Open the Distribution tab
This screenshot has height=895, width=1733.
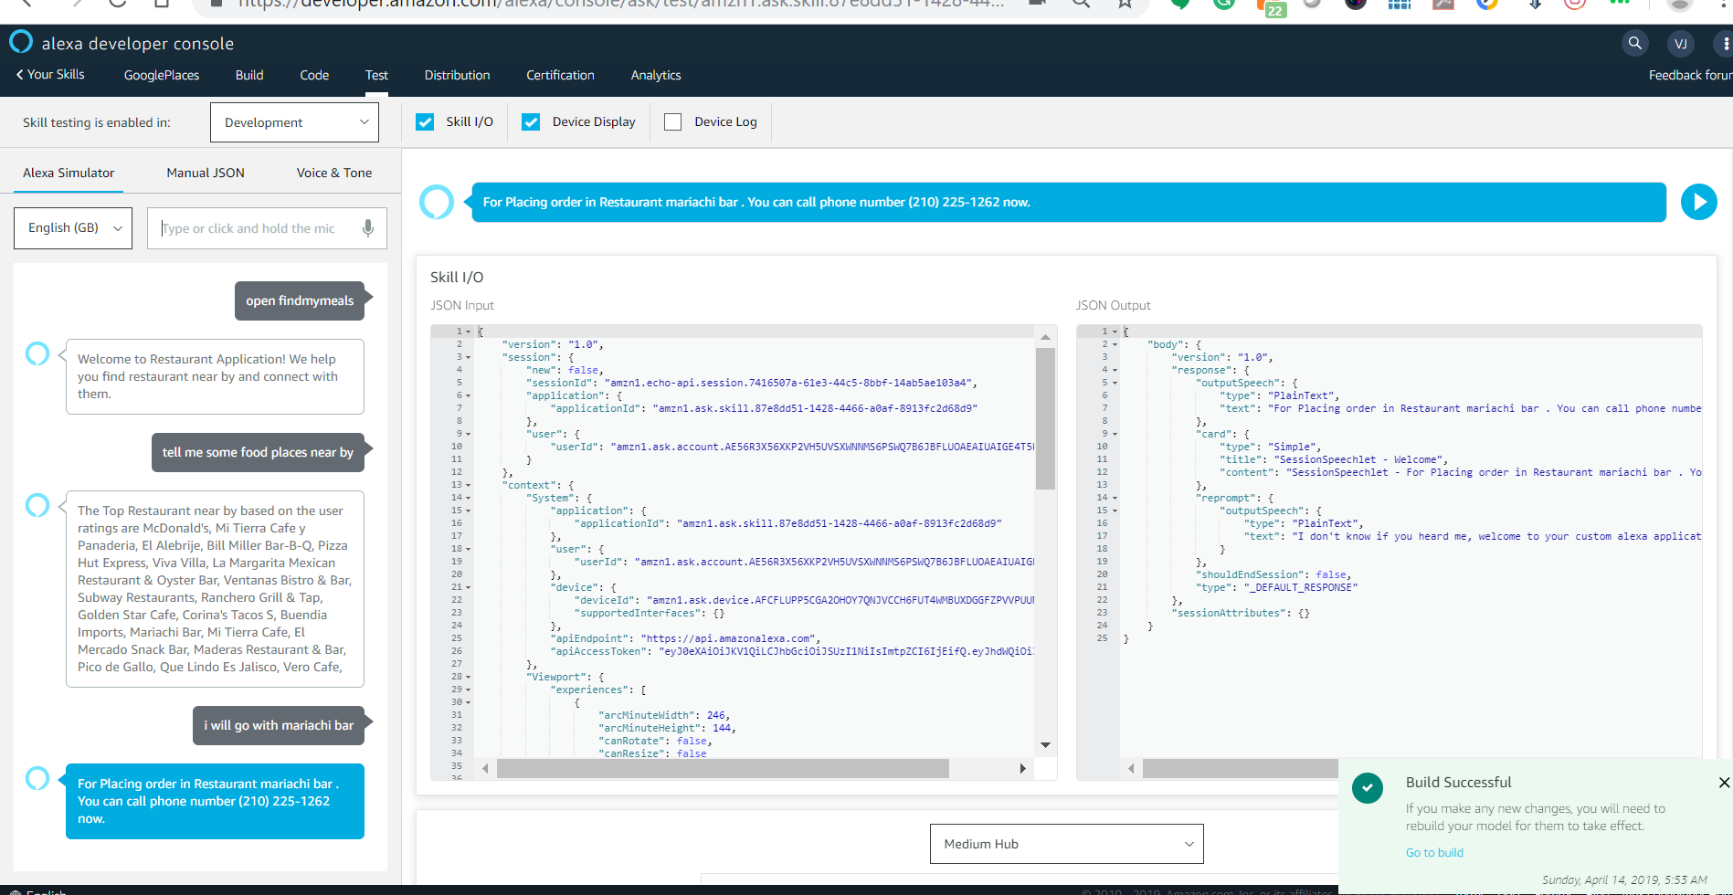coord(458,75)
